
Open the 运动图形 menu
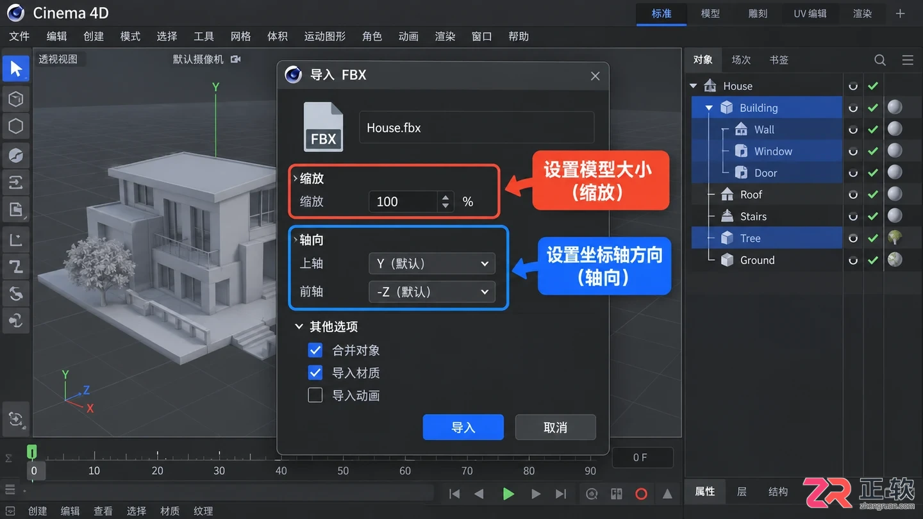point(325,37)
